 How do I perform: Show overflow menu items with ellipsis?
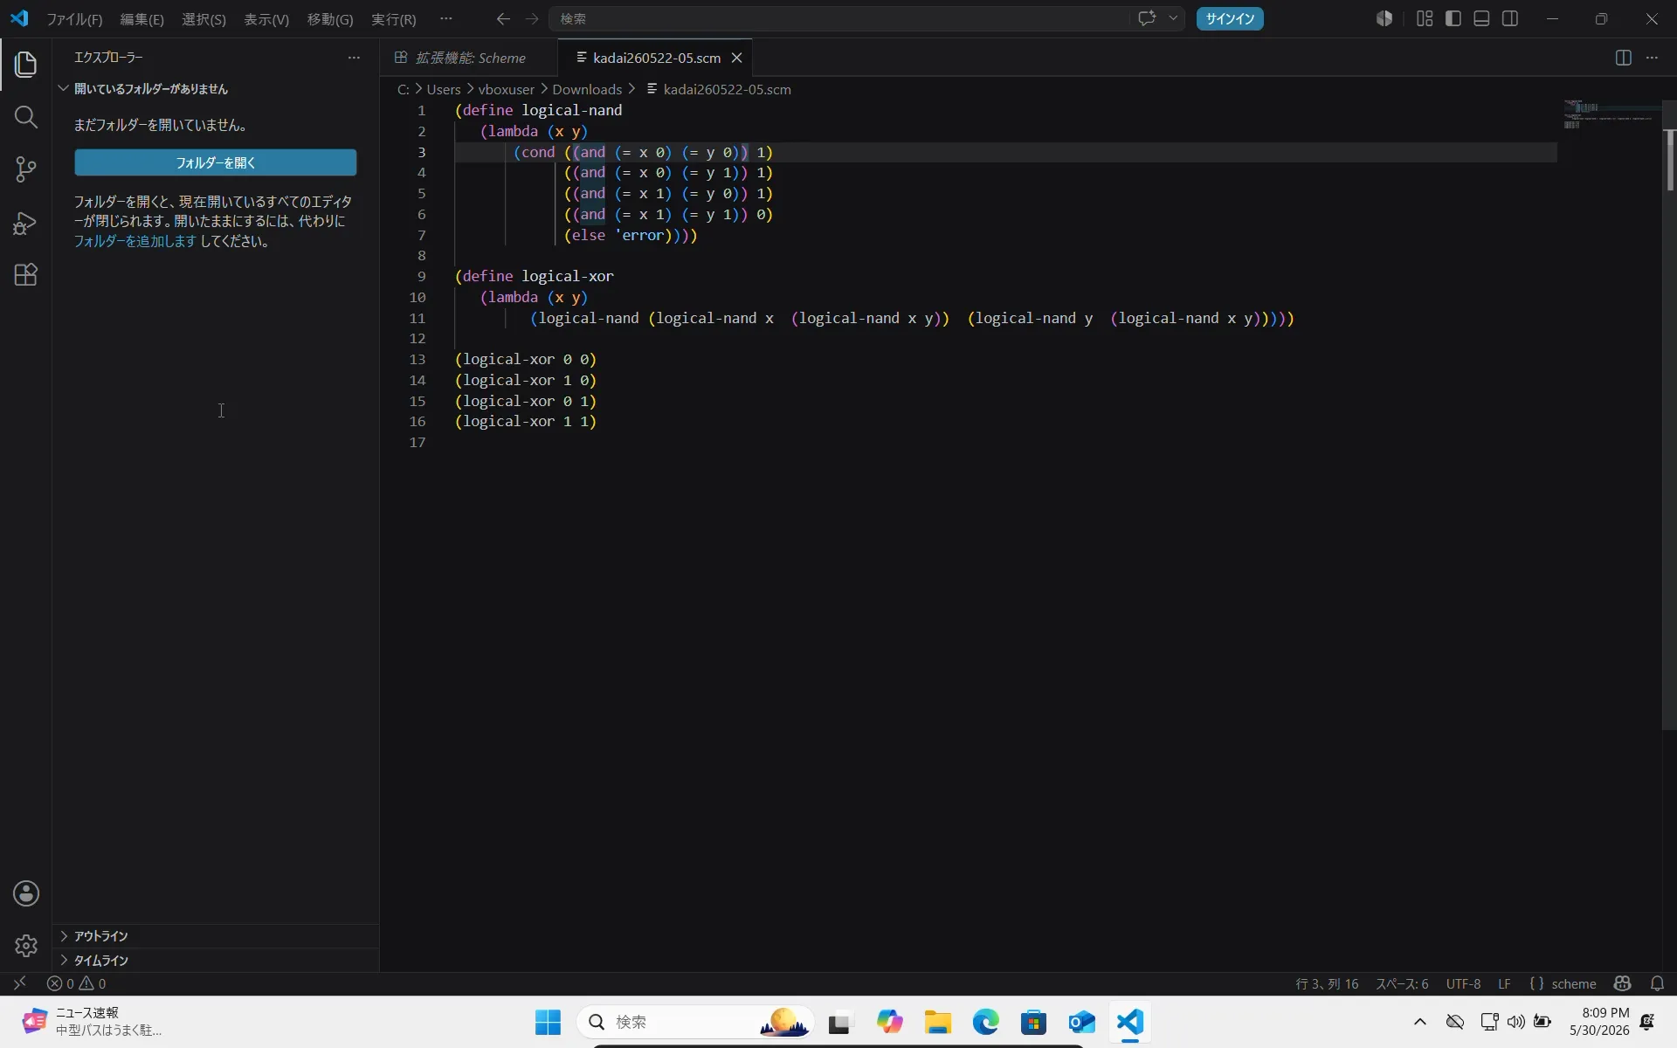click(446, 18)
